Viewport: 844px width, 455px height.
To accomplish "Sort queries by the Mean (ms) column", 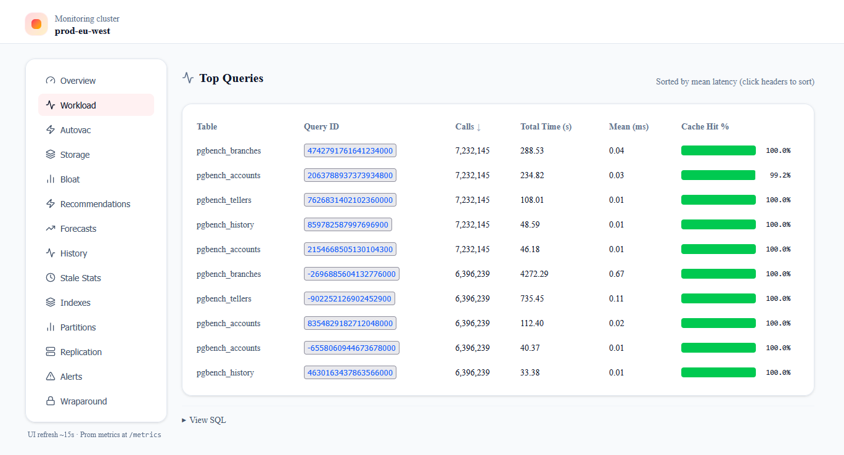I will click(628, 126).
